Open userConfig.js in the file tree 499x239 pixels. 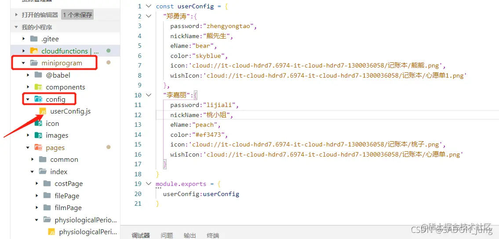click(70, 111)
